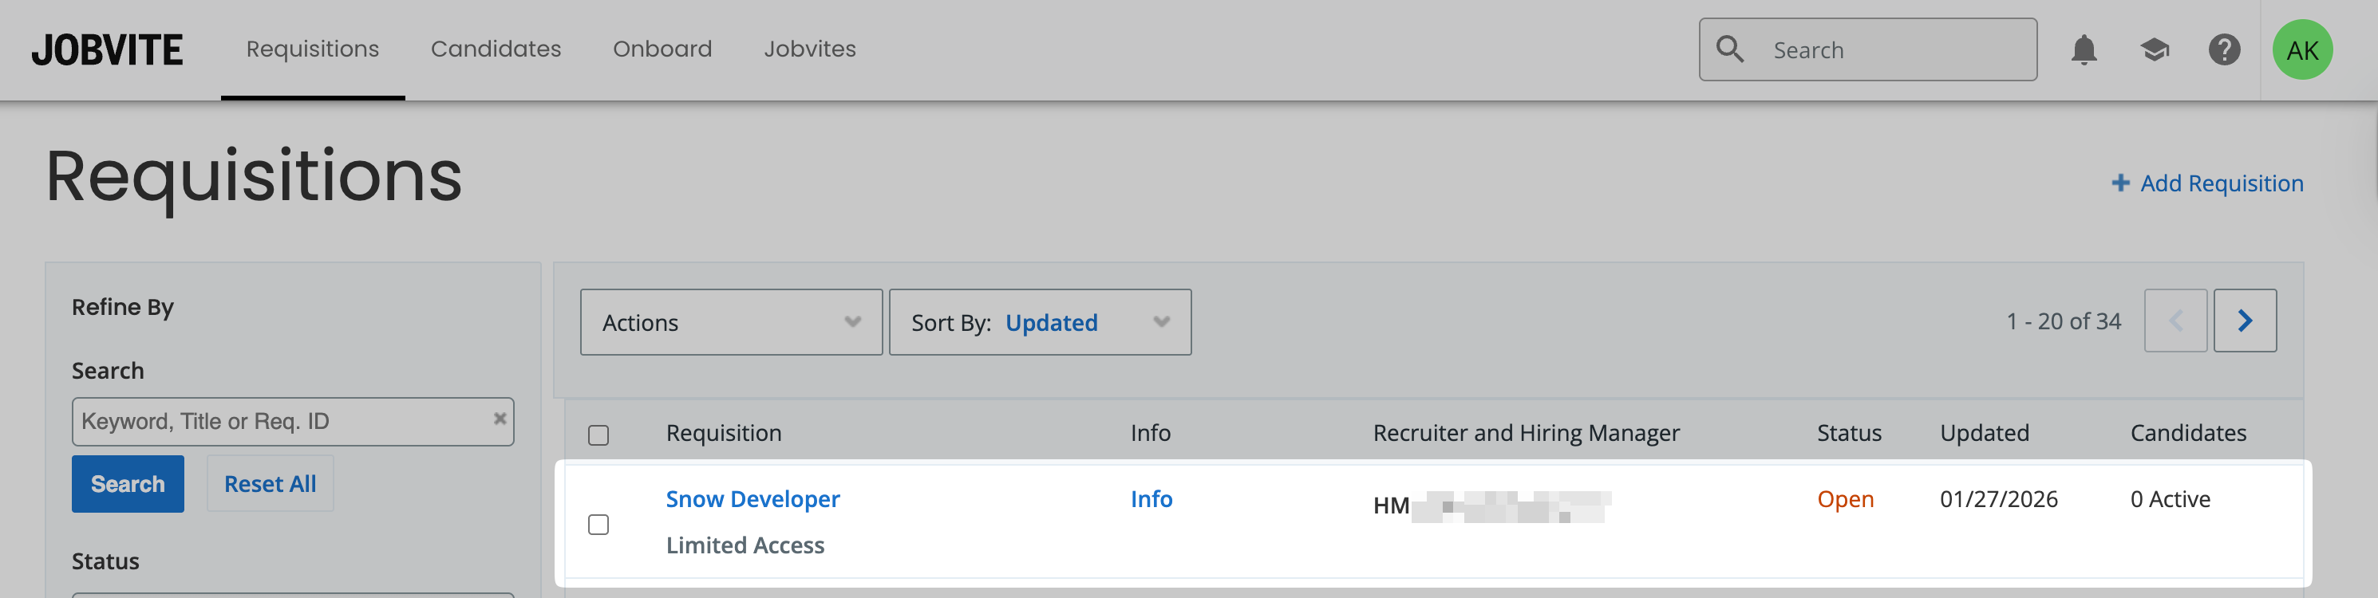Viewport: 2378px width, 598px height.
Task: Toggle the select all requisitions checkbox
Action: click(598, 435)
